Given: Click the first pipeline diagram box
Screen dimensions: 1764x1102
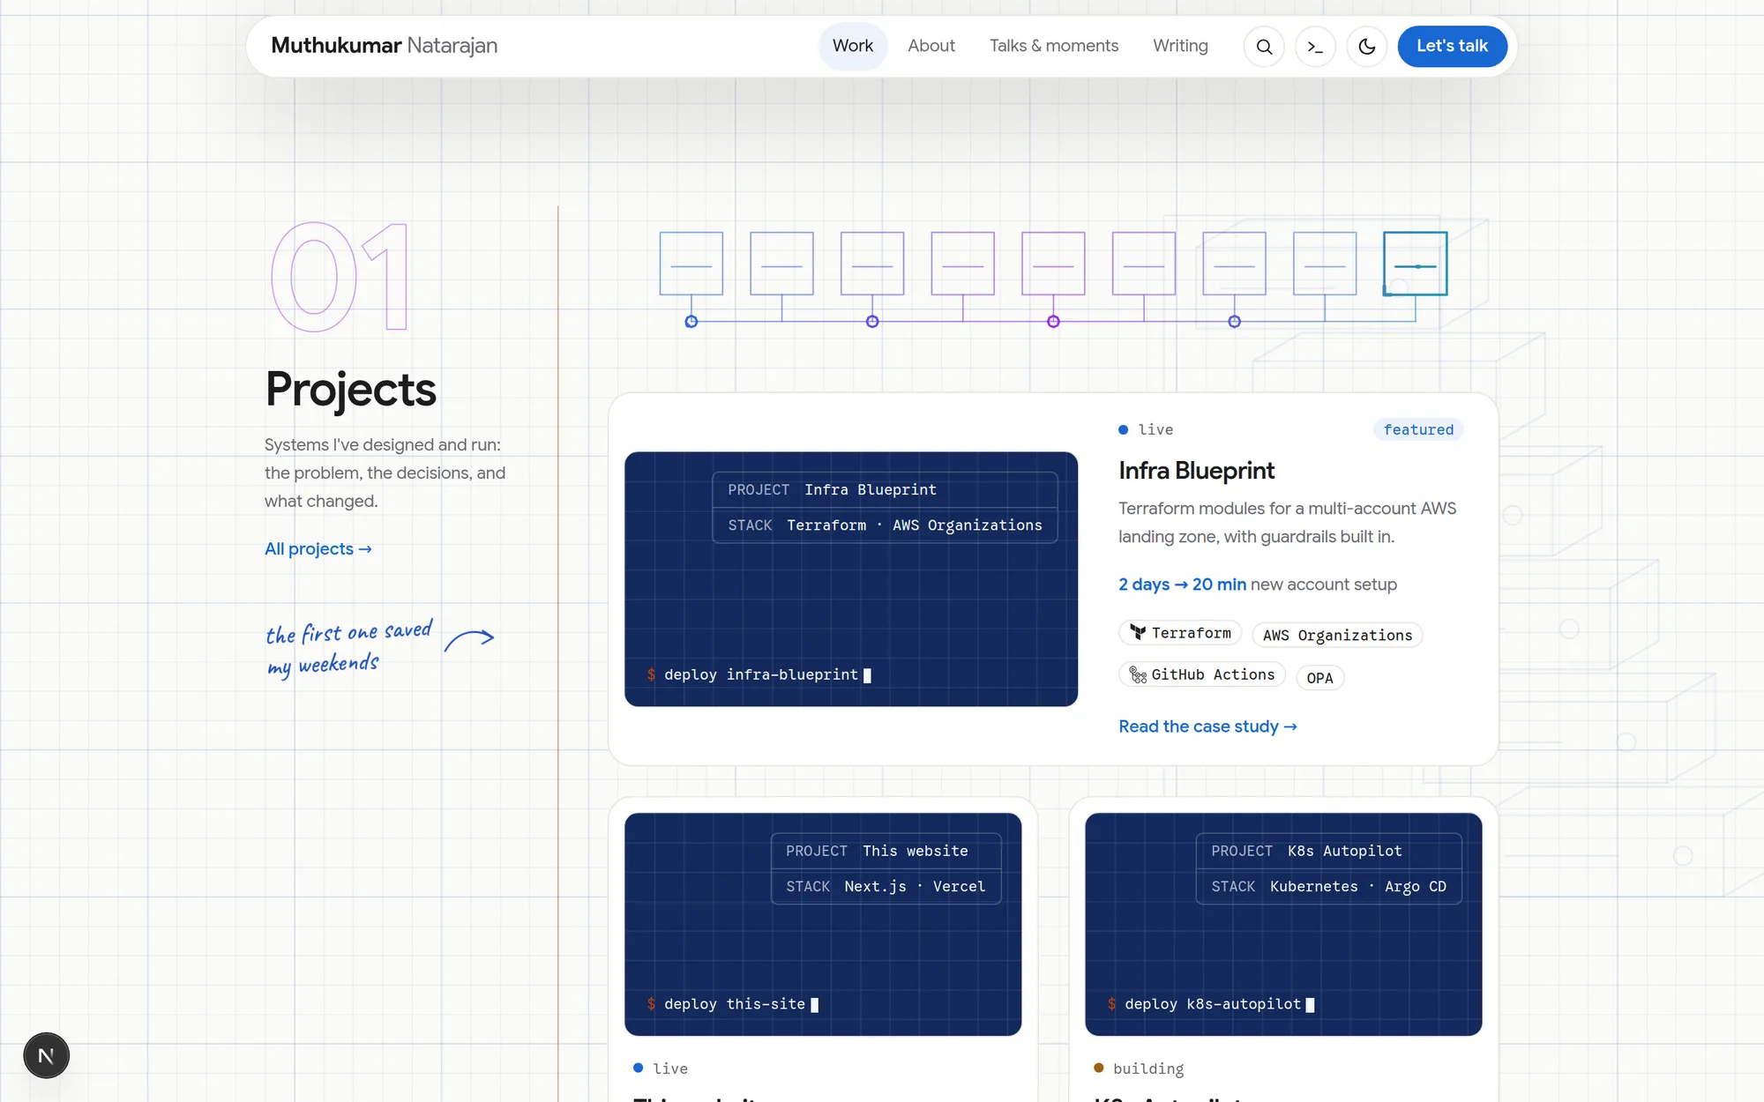Looking at the screenshot, I should [x=691, y=264].
